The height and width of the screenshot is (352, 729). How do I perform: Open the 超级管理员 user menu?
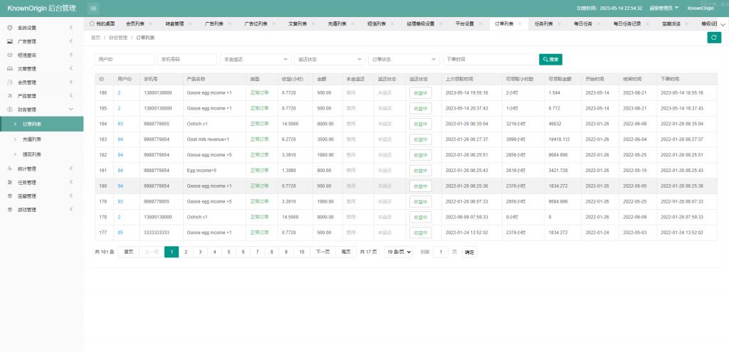pos(654,8)
